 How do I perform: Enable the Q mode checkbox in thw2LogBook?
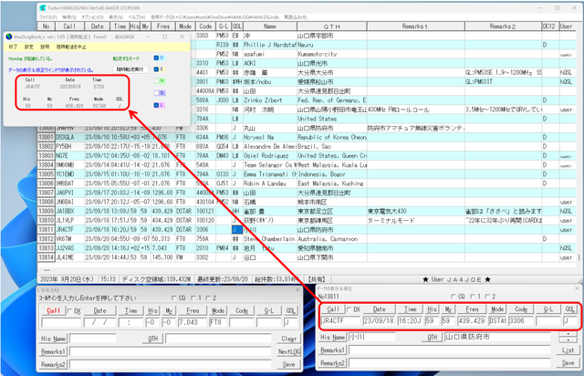[x=156, y=93]
